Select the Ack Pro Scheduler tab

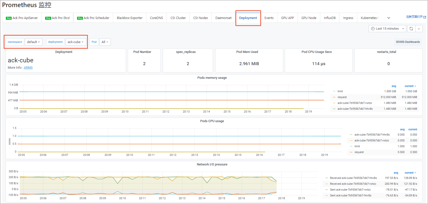(x=93, y=18)
